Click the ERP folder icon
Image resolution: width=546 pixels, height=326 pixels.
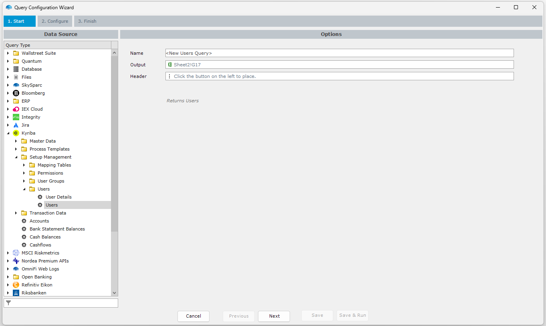point(16,101)
